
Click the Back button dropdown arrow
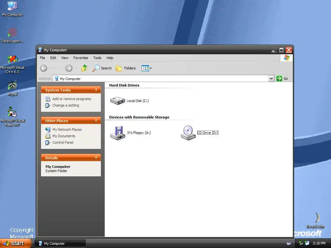point(60,68)
